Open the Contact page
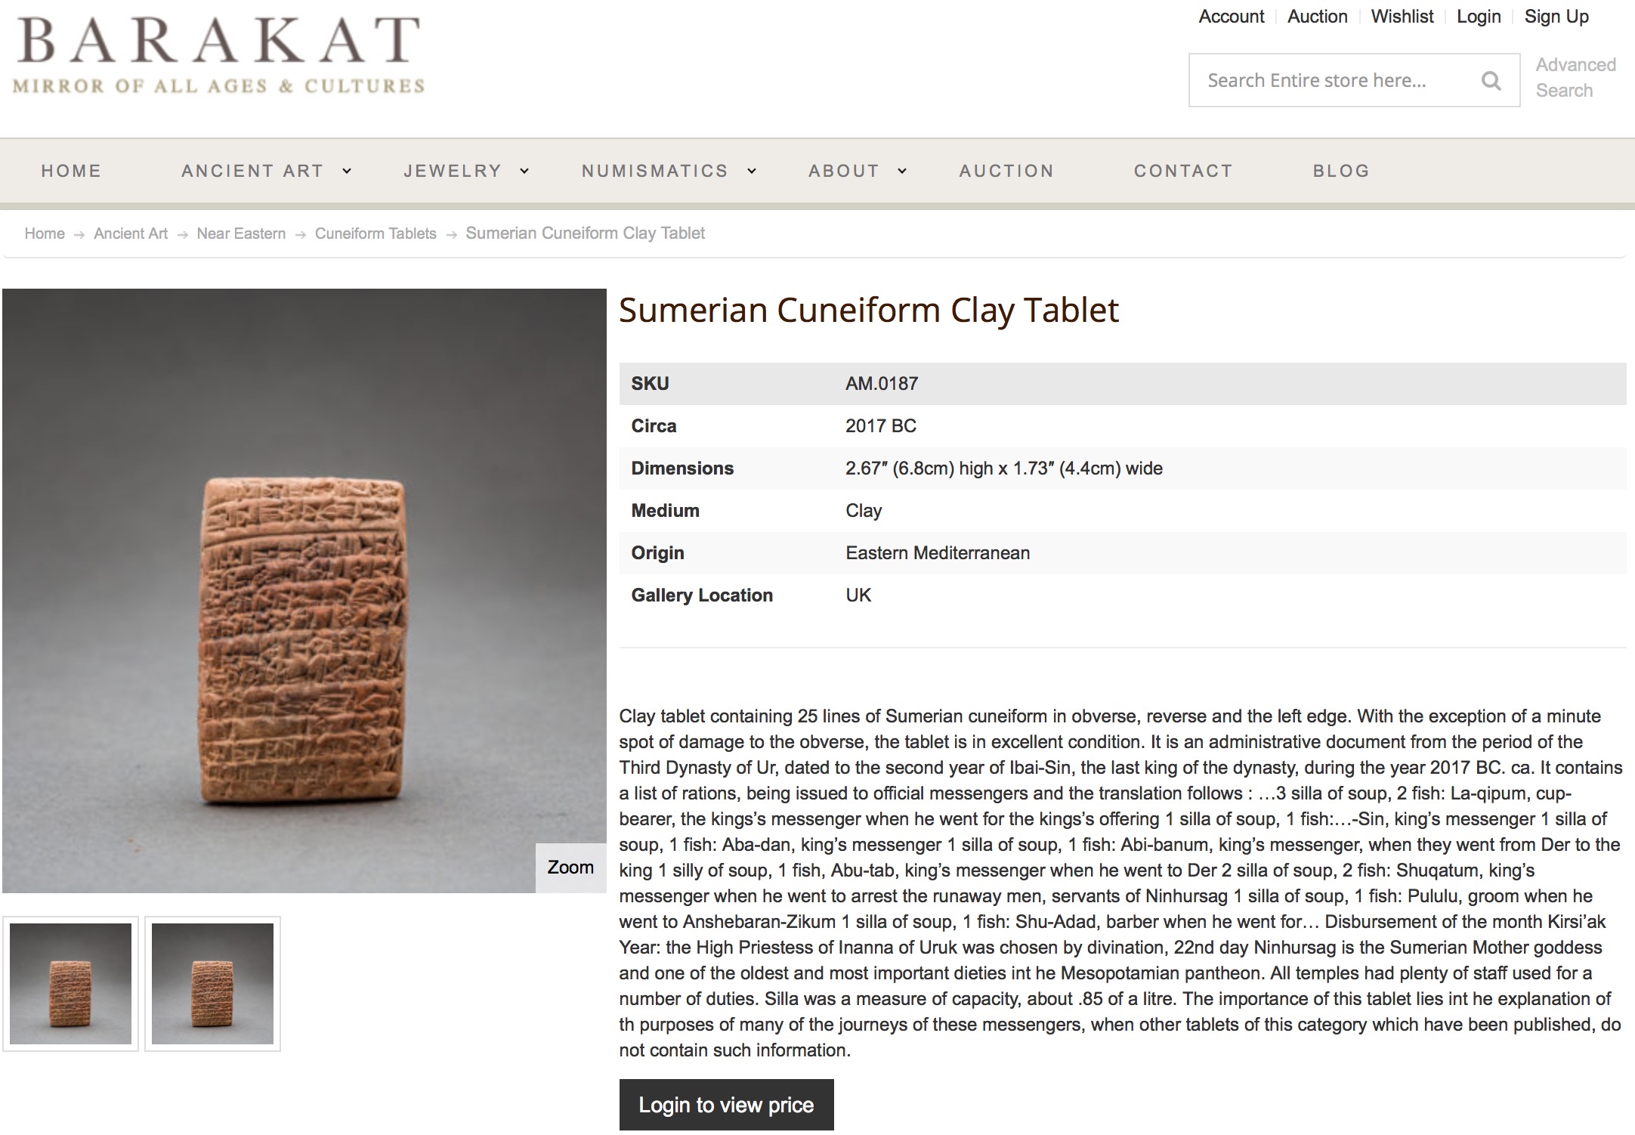1635x1135 pixels. click(x=1183, y=172)
